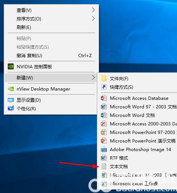177x193 pixels.
Task: Select the 新建(W) menu entry
Action: coord(51,78)
